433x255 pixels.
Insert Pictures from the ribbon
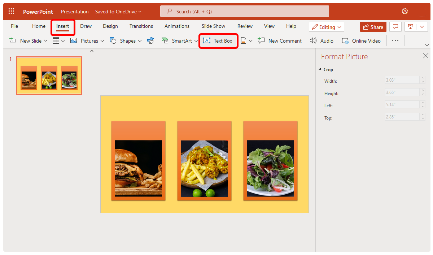point(87,40)
